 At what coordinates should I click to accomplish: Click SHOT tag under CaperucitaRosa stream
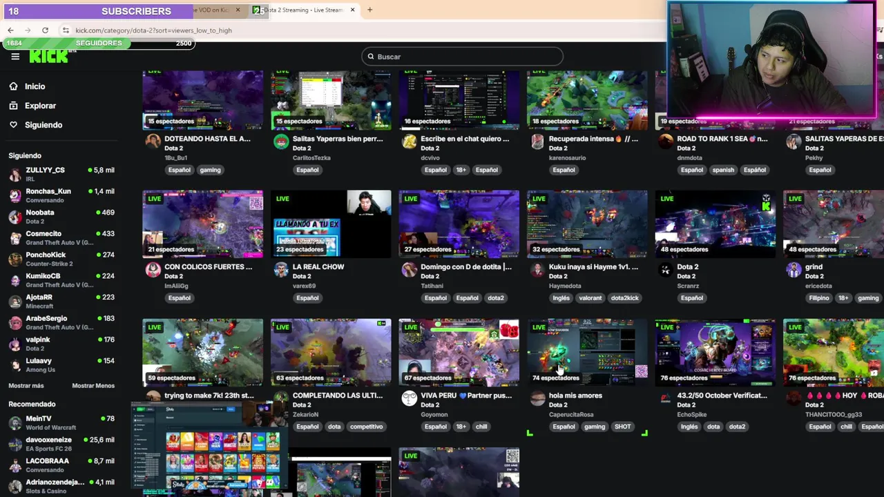tap(622, 427)
